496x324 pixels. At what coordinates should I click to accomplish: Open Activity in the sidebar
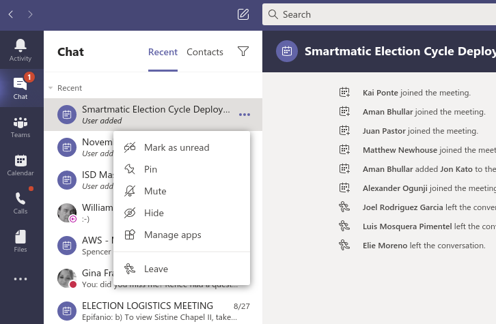coord(20,50)
